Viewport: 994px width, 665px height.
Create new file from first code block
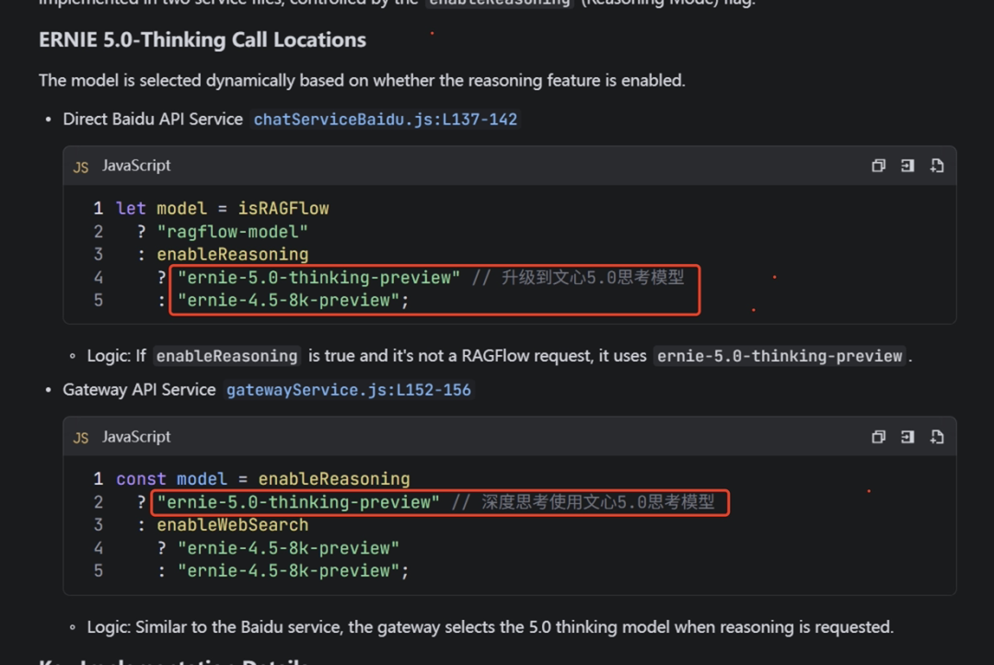tap(937, 166)
